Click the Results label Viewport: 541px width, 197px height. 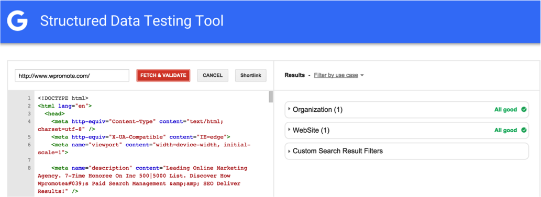295,75
